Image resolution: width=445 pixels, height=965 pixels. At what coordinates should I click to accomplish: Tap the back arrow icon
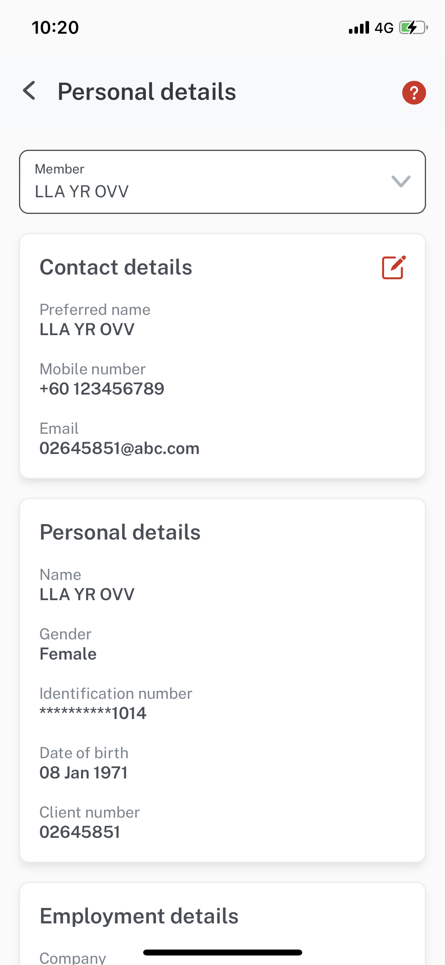tap(30, 91)
